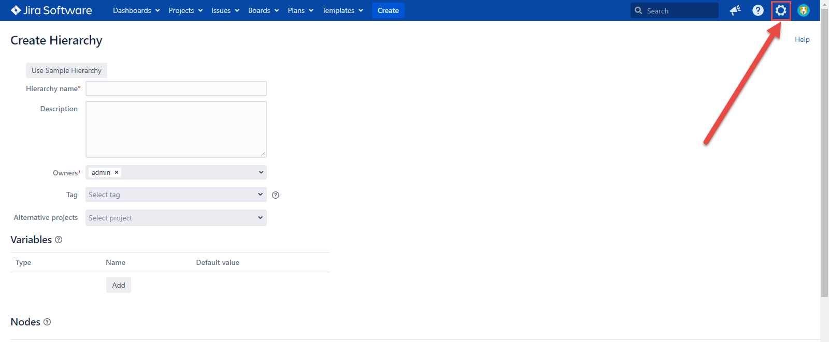Open the help question mark menu

coord(757,10)
